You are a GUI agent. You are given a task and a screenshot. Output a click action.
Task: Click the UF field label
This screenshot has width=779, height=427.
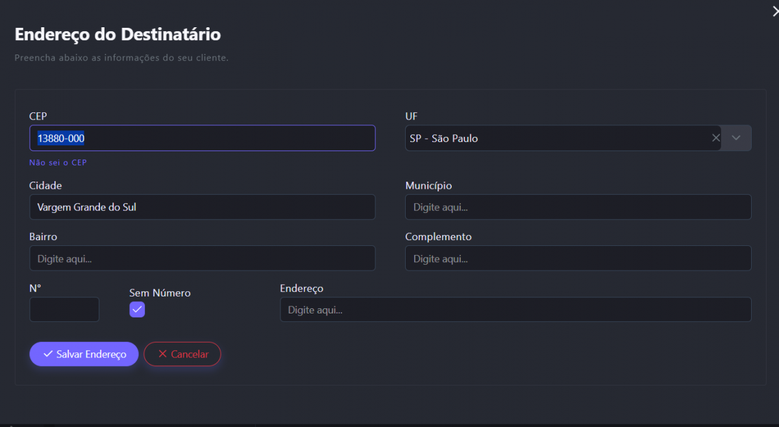(x=412, y=116)
